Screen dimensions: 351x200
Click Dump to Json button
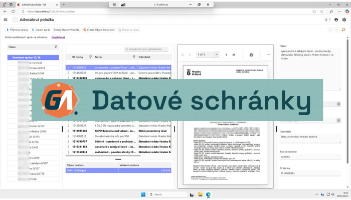click(128, 29)
